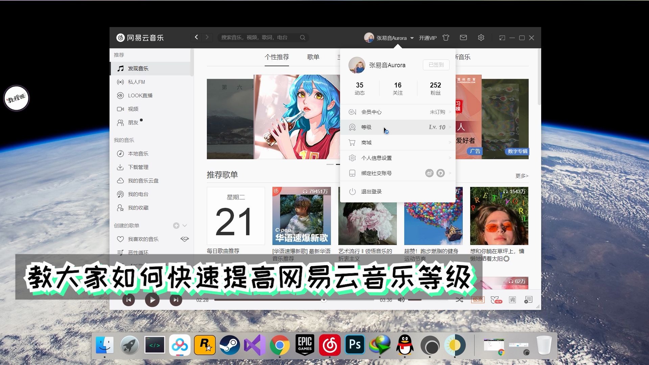Open settings gear in title bar

481,38
